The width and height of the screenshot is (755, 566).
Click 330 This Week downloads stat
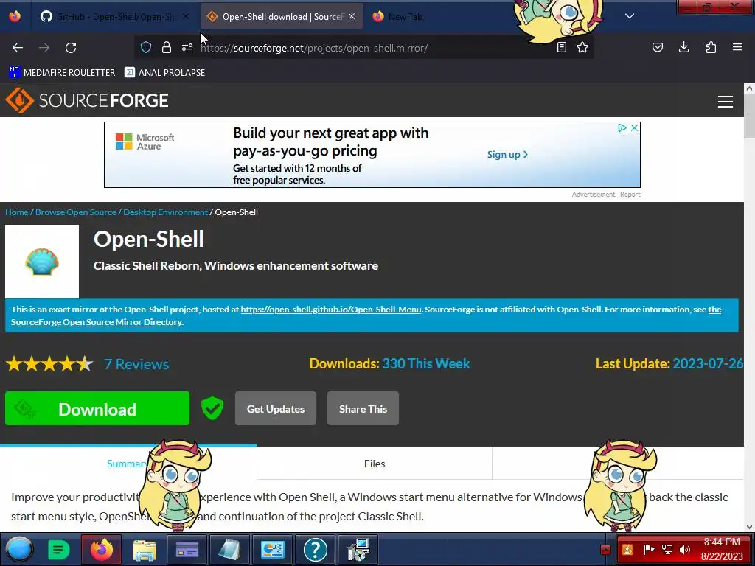425,363
